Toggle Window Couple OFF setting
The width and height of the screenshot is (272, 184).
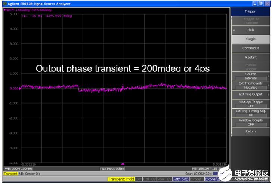click(251, 122)
